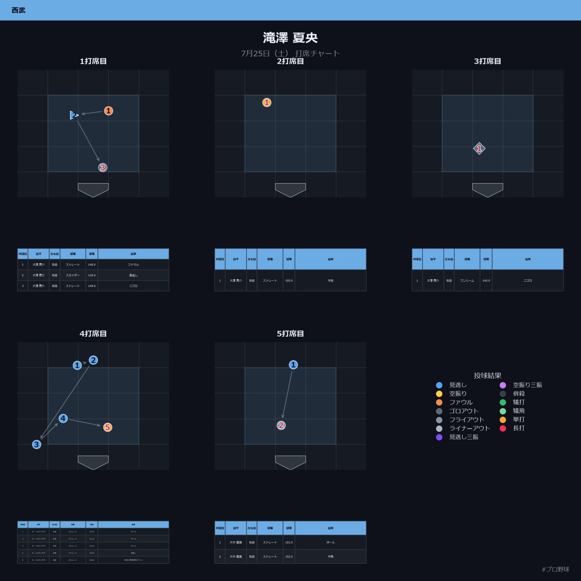Select the ワンシーム cell in 3打席目 table
This screenshot has height=581, width=581.
467,281
